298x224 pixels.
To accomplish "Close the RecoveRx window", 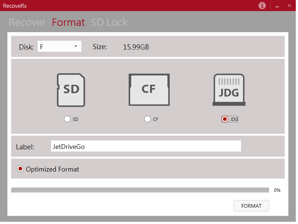I will (289, 6).
